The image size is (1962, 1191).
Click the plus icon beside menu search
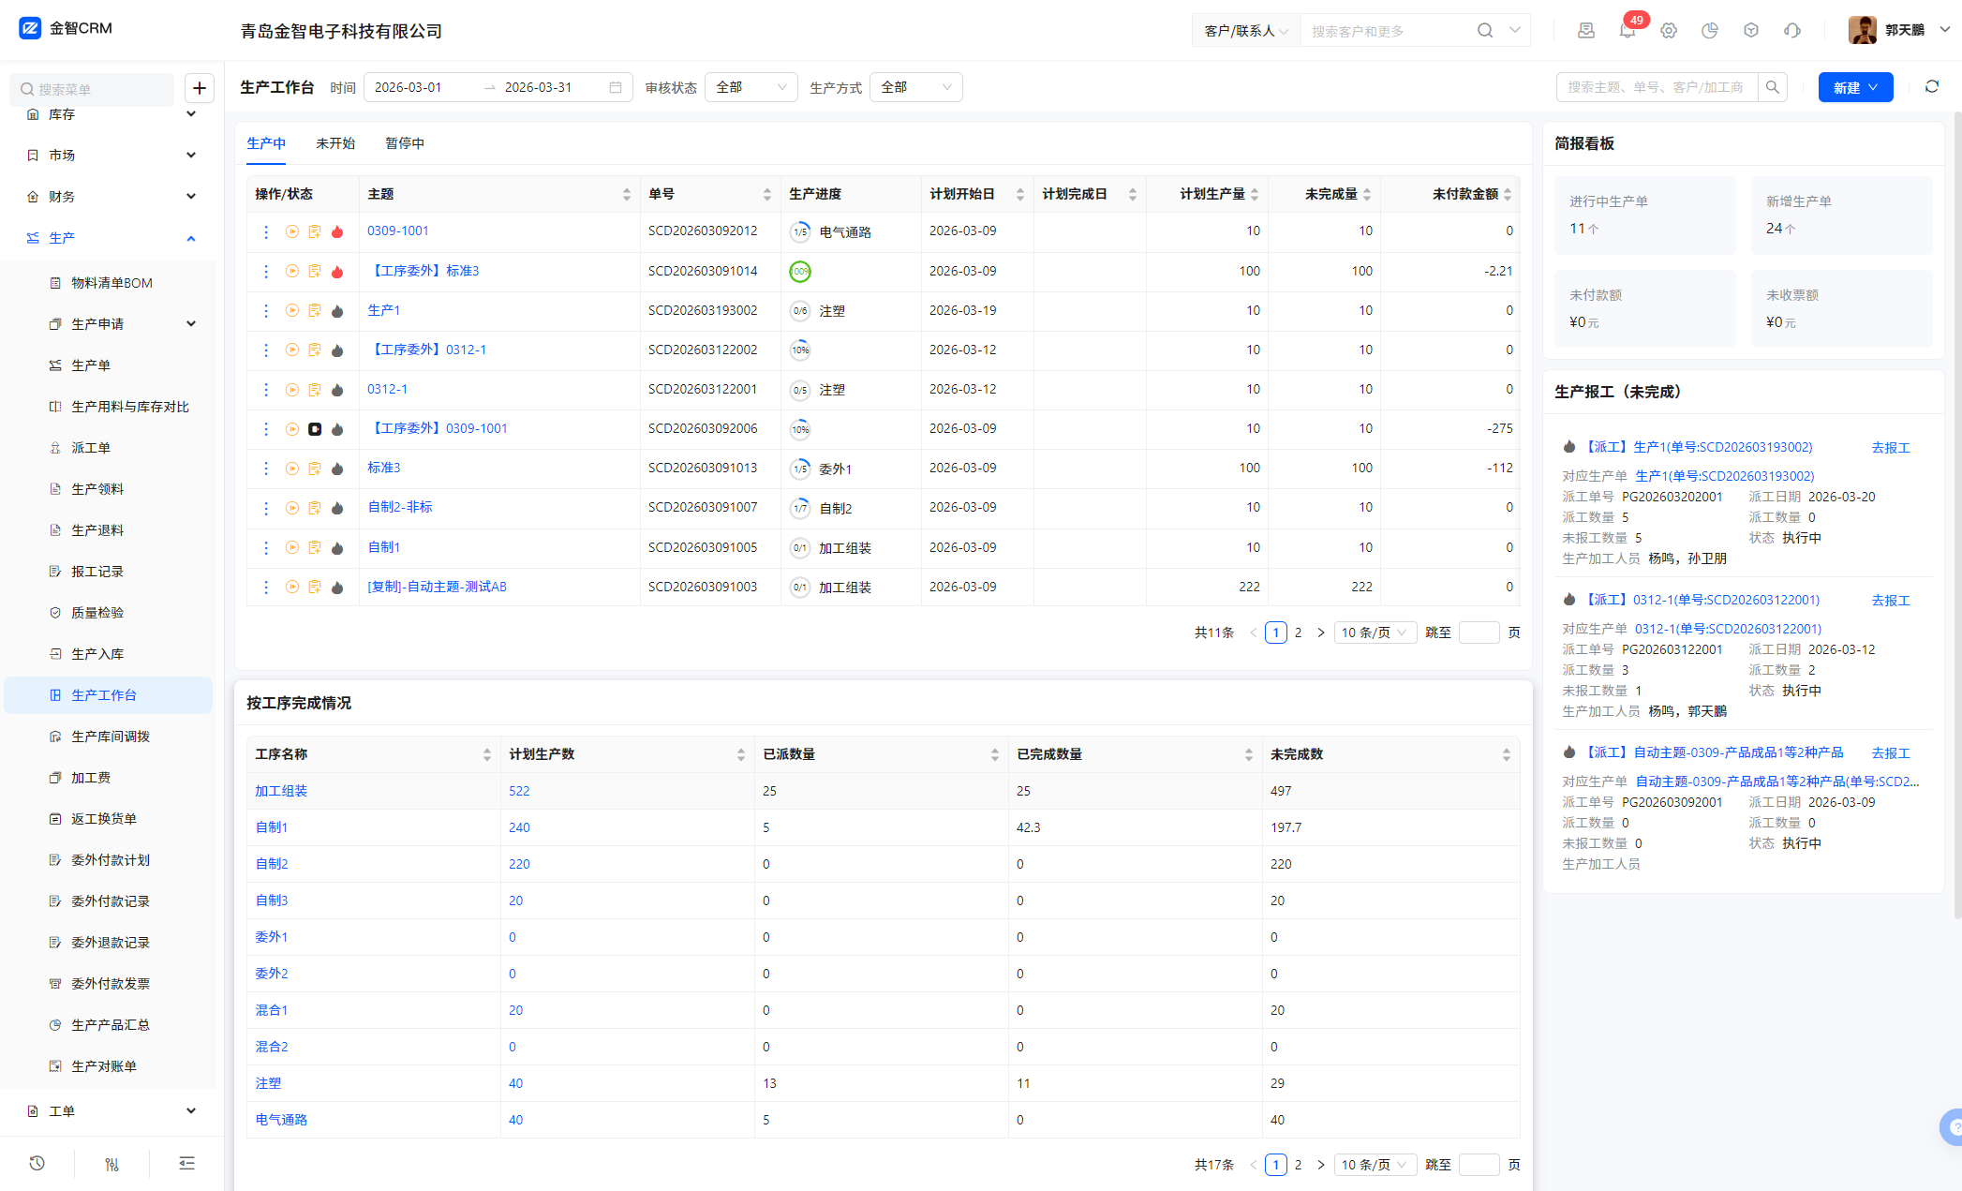tap(200, 88)
